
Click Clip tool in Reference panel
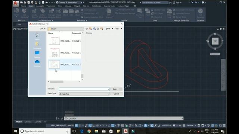tap(71, 12)
